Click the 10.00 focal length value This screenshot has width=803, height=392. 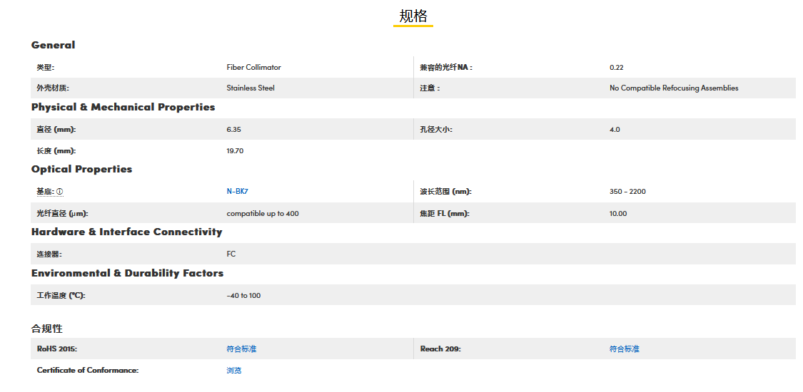pos(618,214)
